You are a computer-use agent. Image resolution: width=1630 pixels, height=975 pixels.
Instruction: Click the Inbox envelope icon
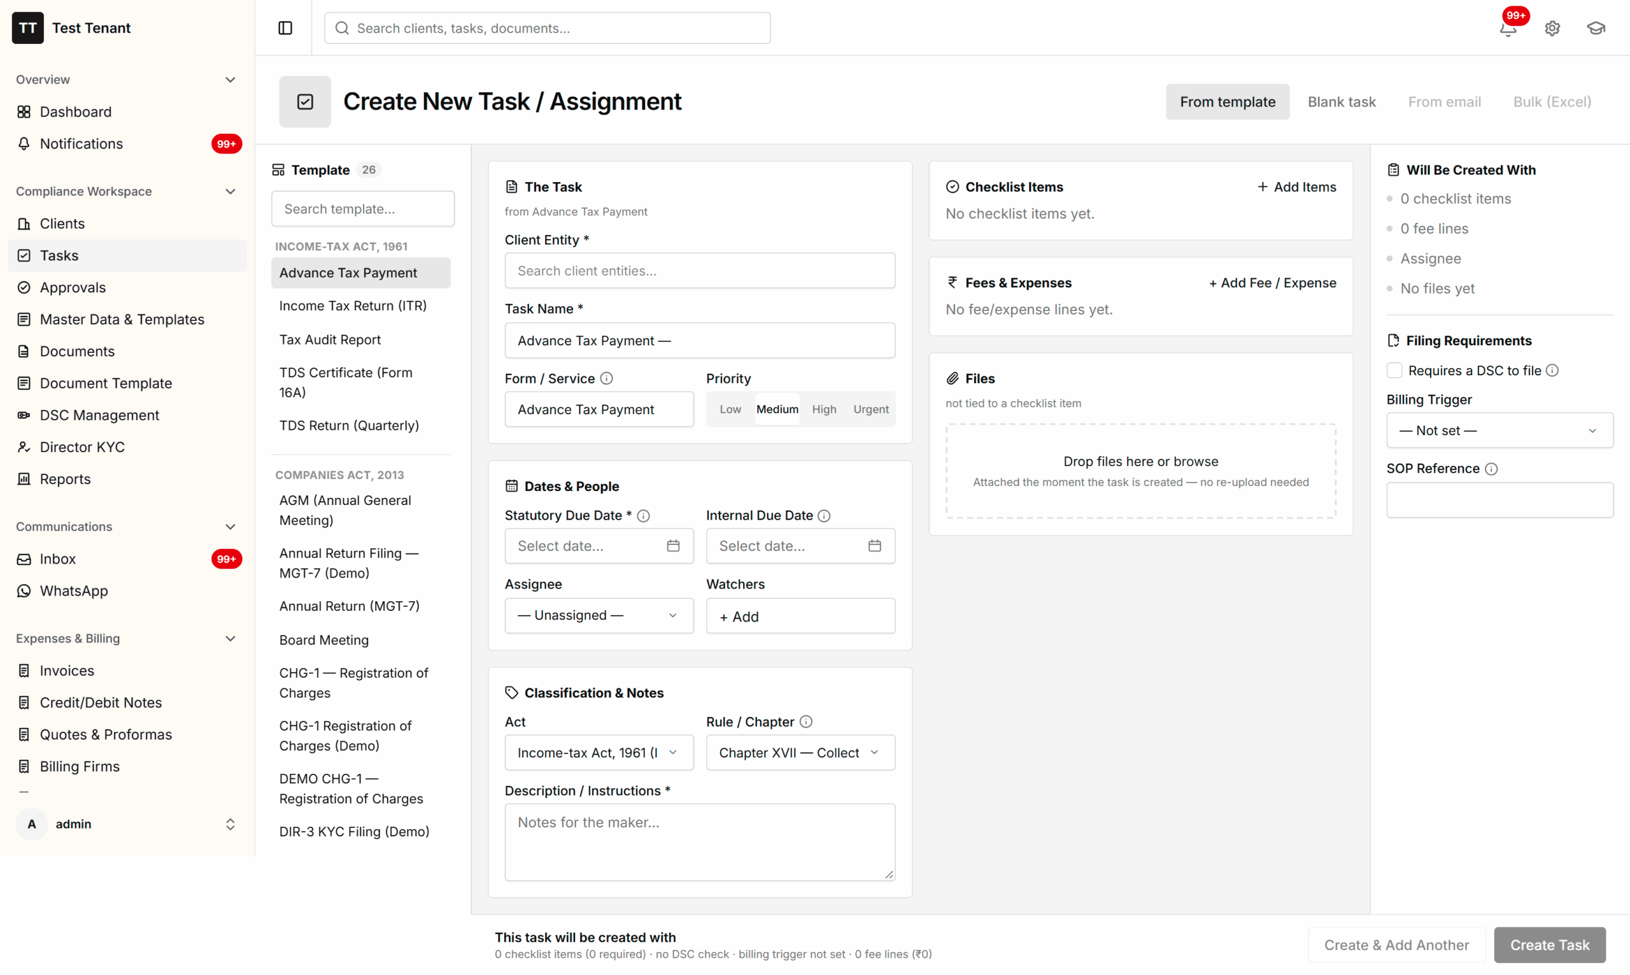pyautogui.click(x=24, y=559)
